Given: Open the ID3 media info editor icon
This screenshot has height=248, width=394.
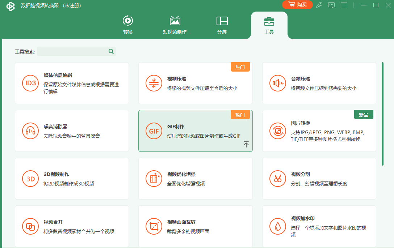Looking at the screenshot, I should (30, 83).
